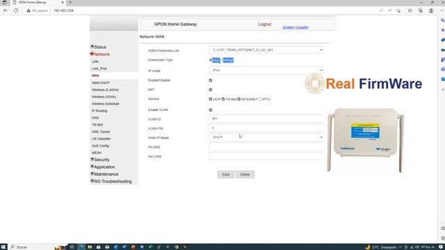Switch language to English
Screen dimensions: 445x250
288,28
